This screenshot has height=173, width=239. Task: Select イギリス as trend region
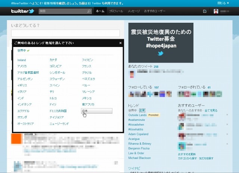22,85
